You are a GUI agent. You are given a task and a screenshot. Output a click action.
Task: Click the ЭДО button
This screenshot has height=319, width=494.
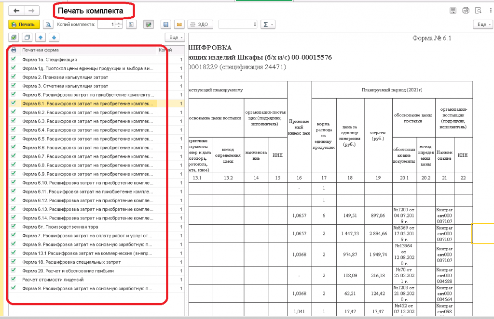tap(200, 24)
